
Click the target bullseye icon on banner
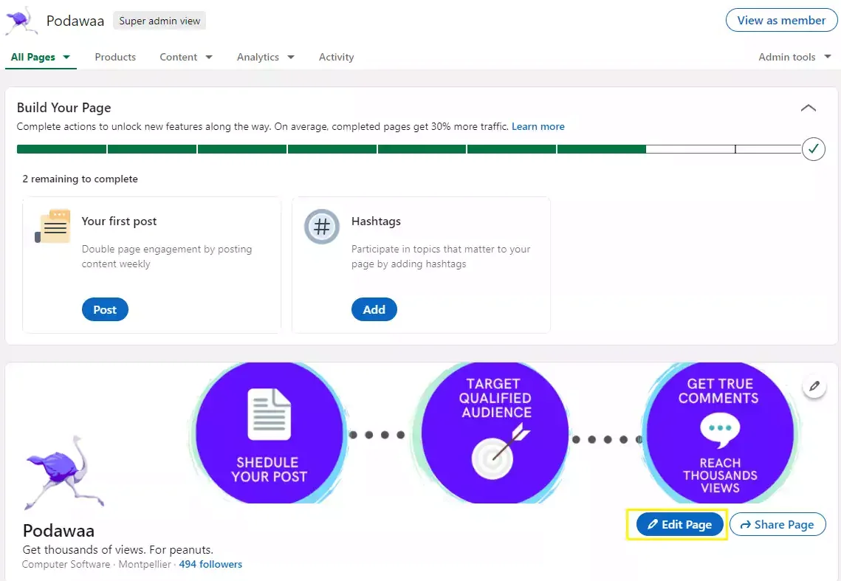pos(499,451)
